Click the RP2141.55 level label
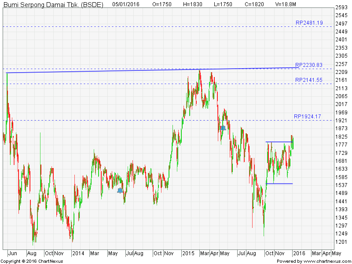This screenshot has width=352, height=264. 309,80
